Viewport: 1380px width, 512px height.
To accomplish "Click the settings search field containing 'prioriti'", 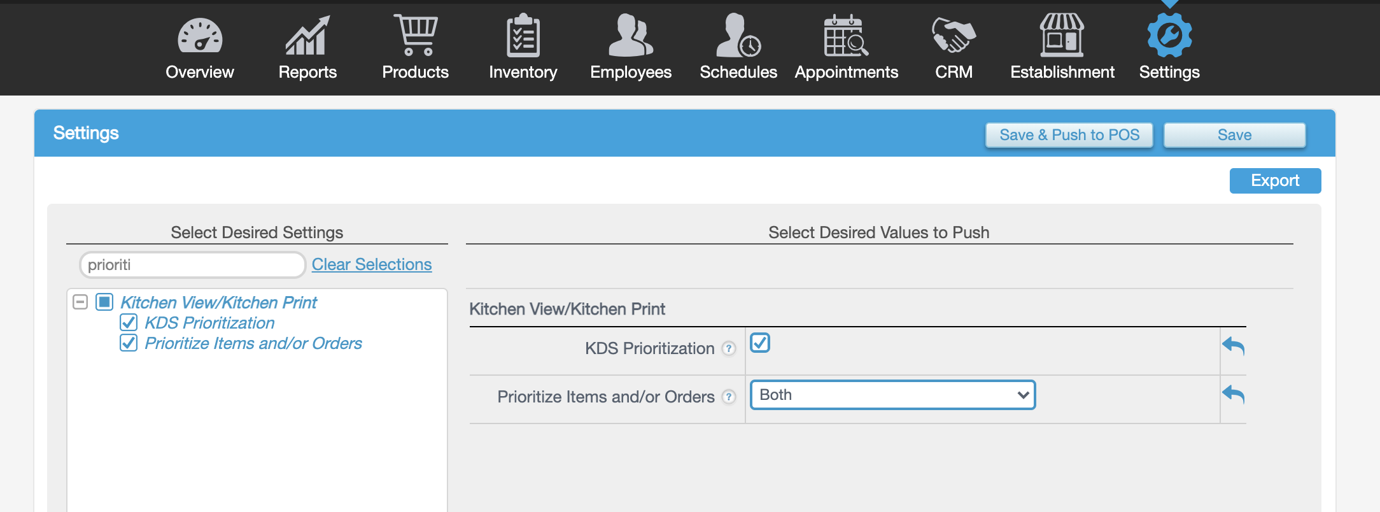I will pyautogui.click(x=192, y=265).
